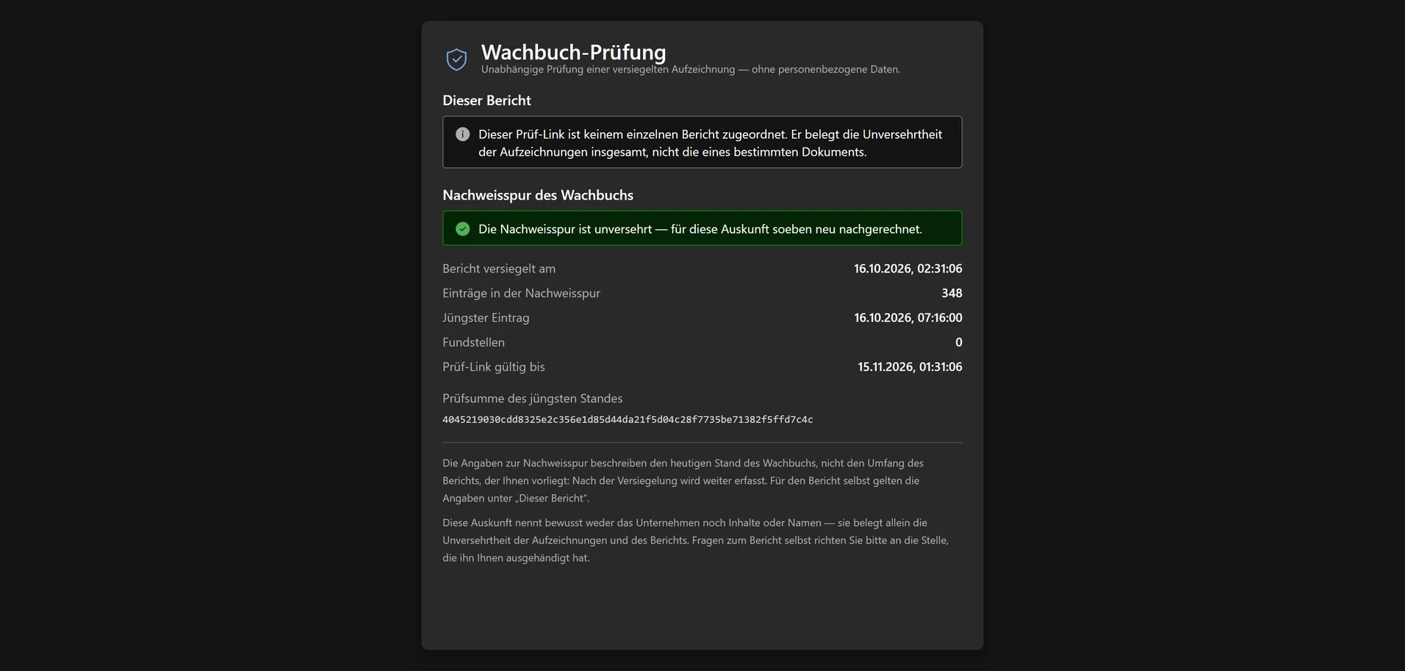
Task: Click the sealed date value 16.10.2026, 02:31:06
Action: click(908, 269)
